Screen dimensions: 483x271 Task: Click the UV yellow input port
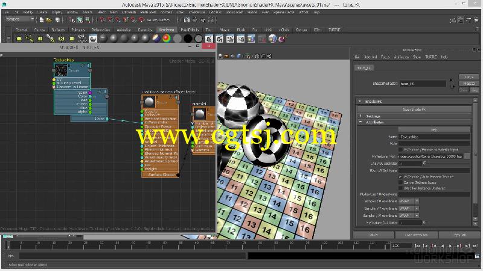pyautogui.click(x=54, y=79)
